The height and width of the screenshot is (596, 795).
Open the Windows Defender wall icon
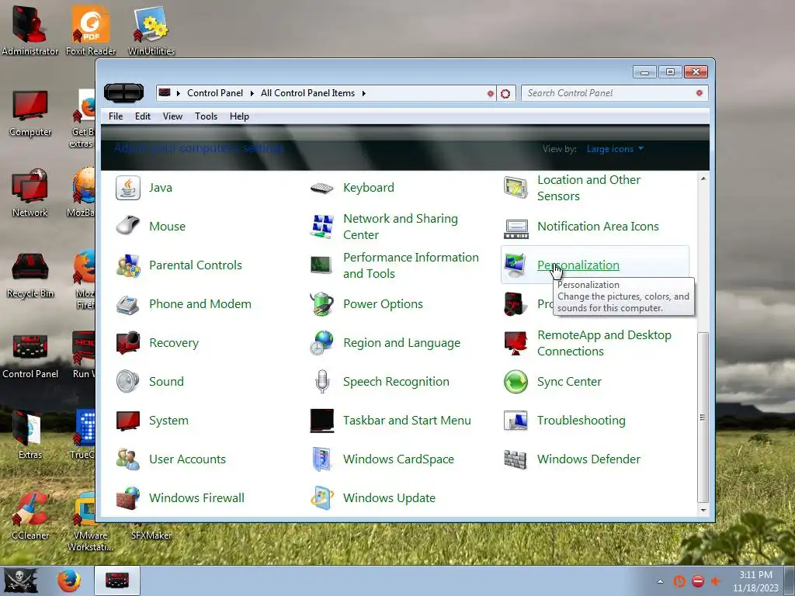click(516, 459)
